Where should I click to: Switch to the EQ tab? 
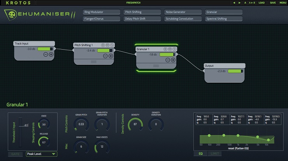point(200,154)
